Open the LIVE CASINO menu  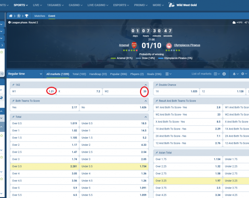98,5
